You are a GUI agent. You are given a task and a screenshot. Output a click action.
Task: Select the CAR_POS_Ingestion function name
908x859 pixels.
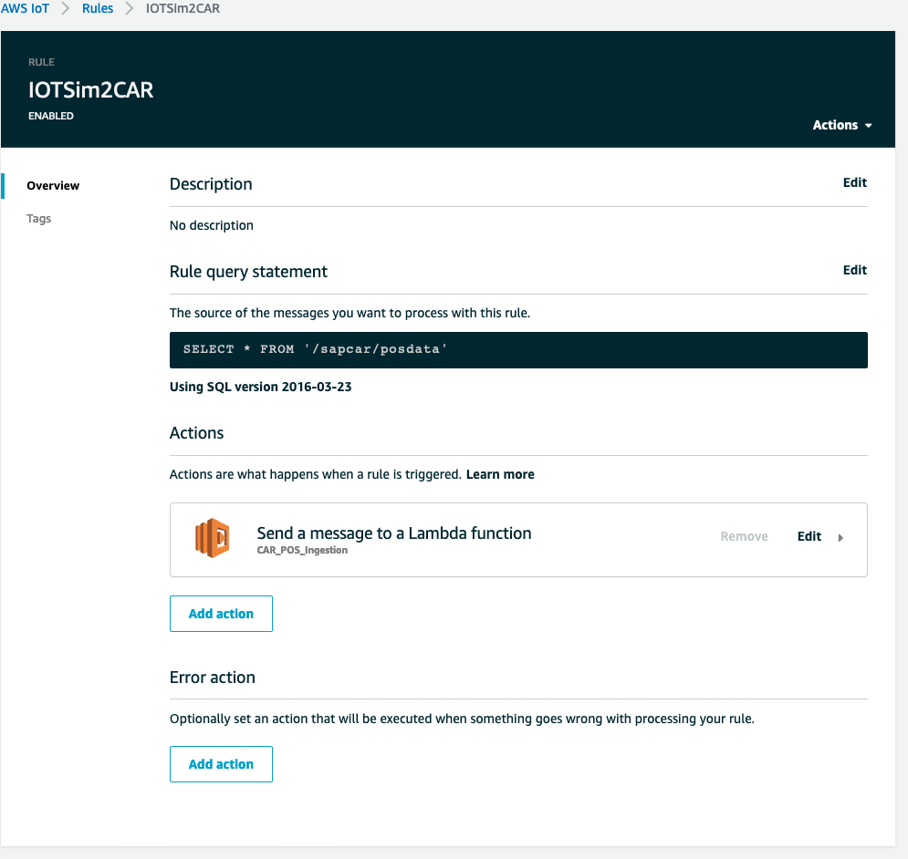[x=302, y=551]
